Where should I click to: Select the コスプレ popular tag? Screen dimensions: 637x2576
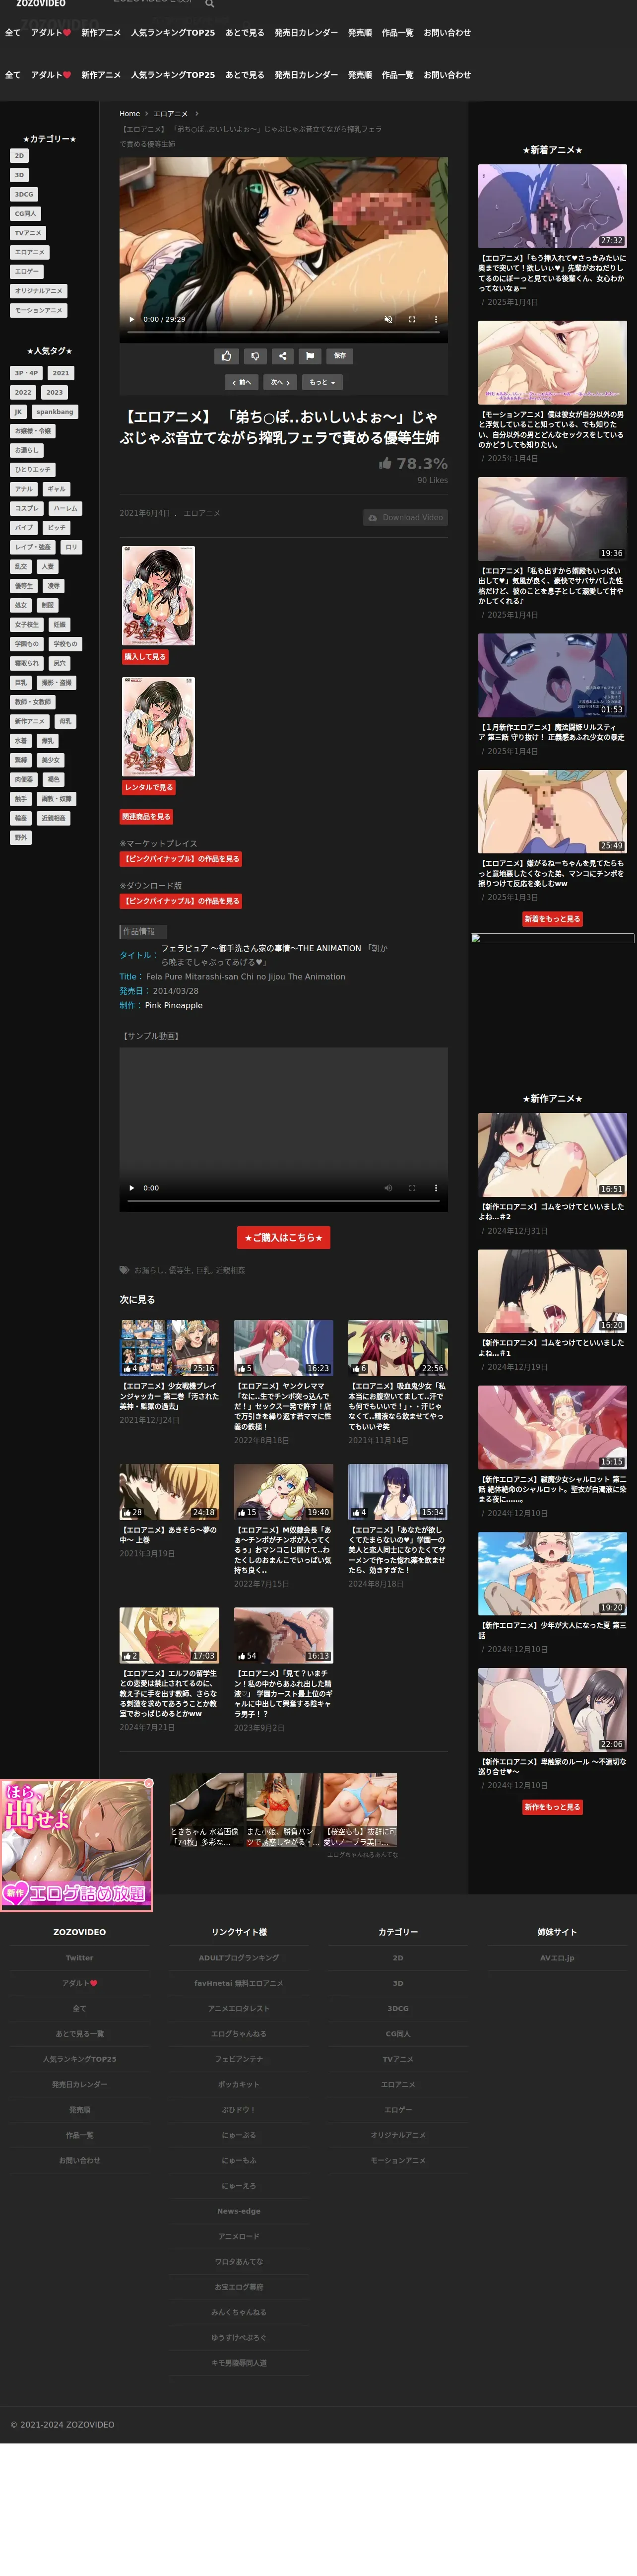[x=27, y=508]
